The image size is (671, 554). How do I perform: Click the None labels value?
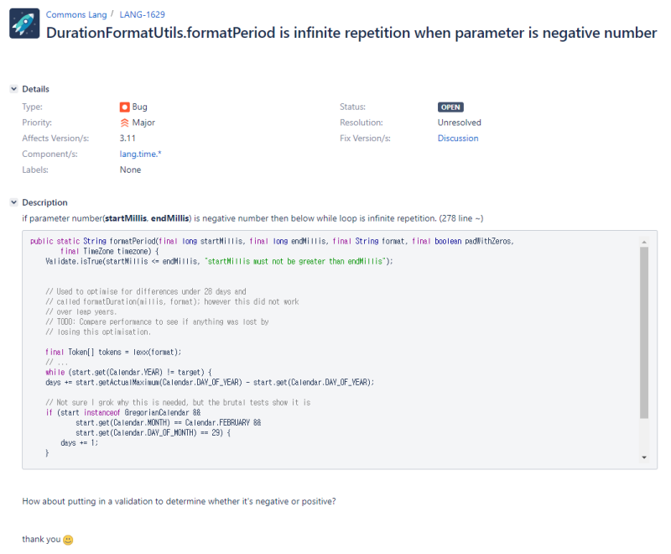click(130, 170)
